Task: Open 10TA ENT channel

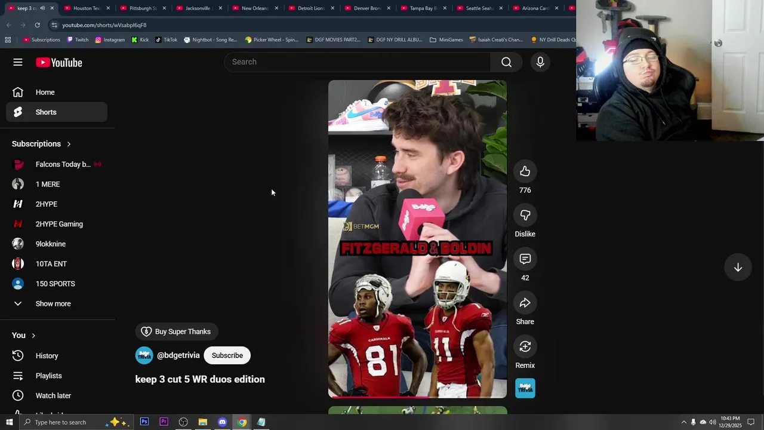Action: pyautogui.click(x=57, y=264)
